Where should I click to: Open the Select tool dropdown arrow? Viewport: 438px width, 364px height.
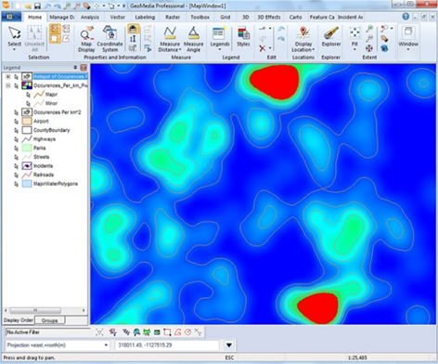(14, 50)
